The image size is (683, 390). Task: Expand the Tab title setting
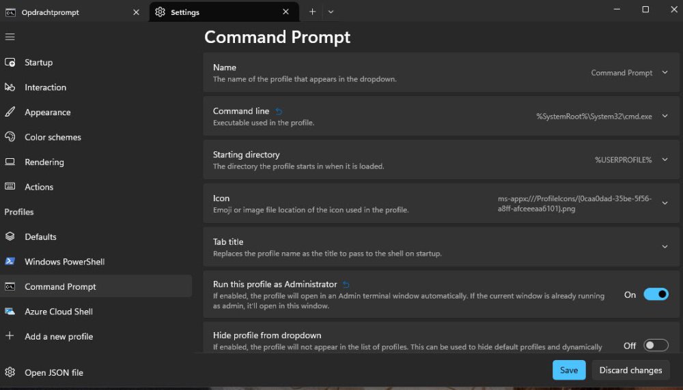665,247
